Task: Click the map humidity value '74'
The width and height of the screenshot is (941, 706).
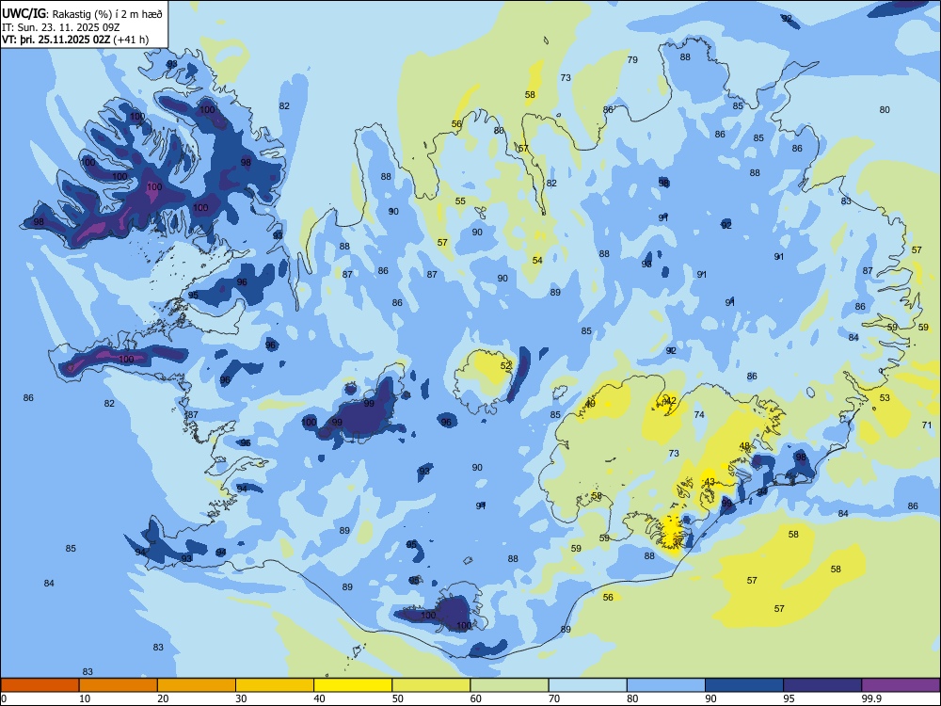Action: 699,414
